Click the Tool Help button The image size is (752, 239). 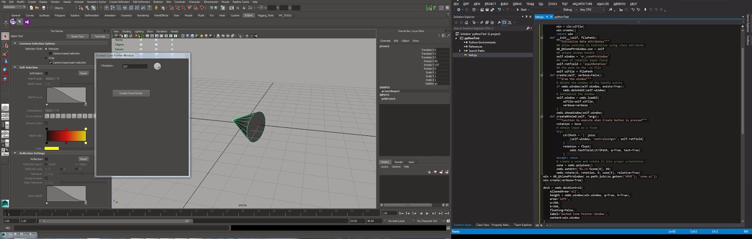pyautogui.click(x=100, y=37)
